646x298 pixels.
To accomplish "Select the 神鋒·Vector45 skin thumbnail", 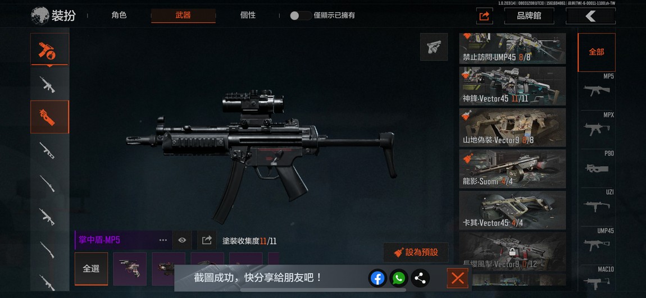I will pos(512,86).
